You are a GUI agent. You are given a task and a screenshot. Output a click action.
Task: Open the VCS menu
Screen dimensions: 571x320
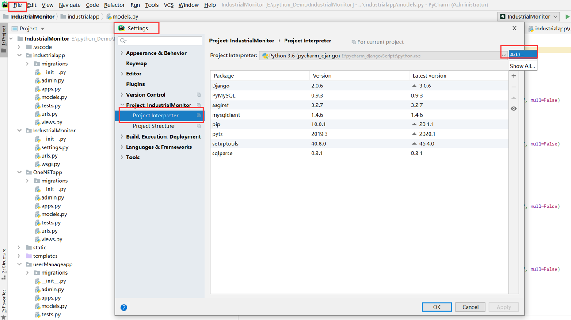pyautogui.click(x=168, y=5)
